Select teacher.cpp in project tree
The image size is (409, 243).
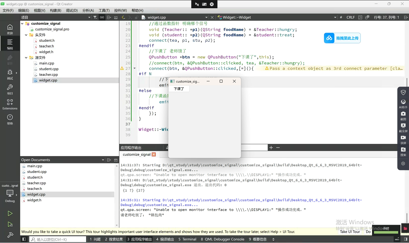tap(48, 75)
